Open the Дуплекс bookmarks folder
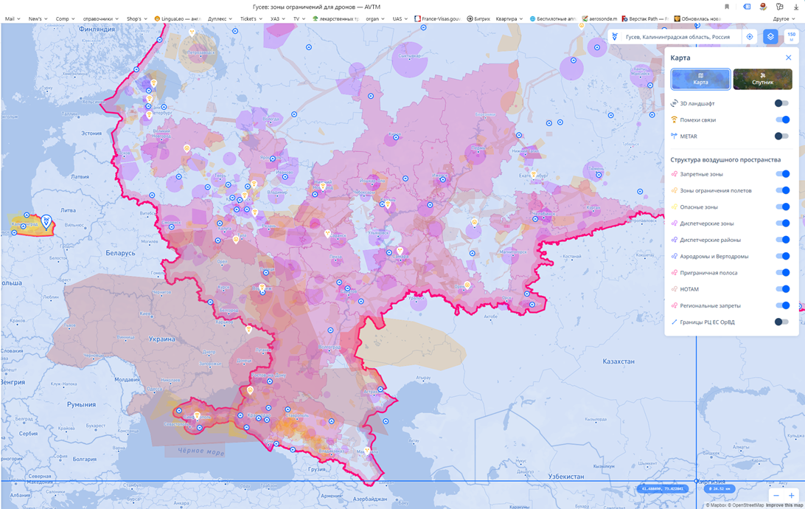This screenshot has width=805, height=509. tap(220, 18)
